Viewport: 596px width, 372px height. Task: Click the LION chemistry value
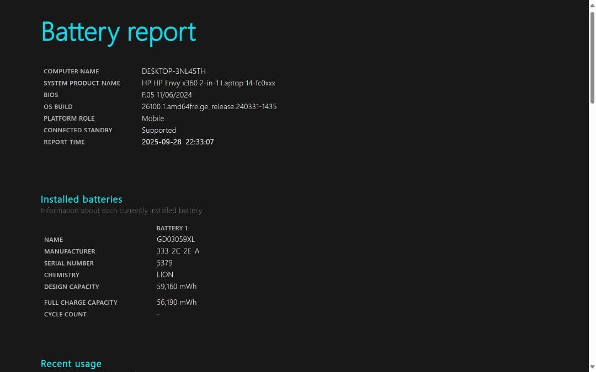tap(164, 274)
